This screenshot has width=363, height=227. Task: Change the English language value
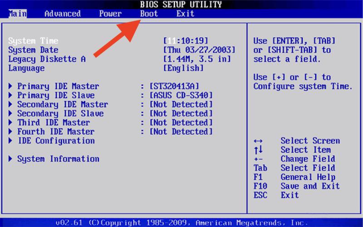click(x=183, y=68)
